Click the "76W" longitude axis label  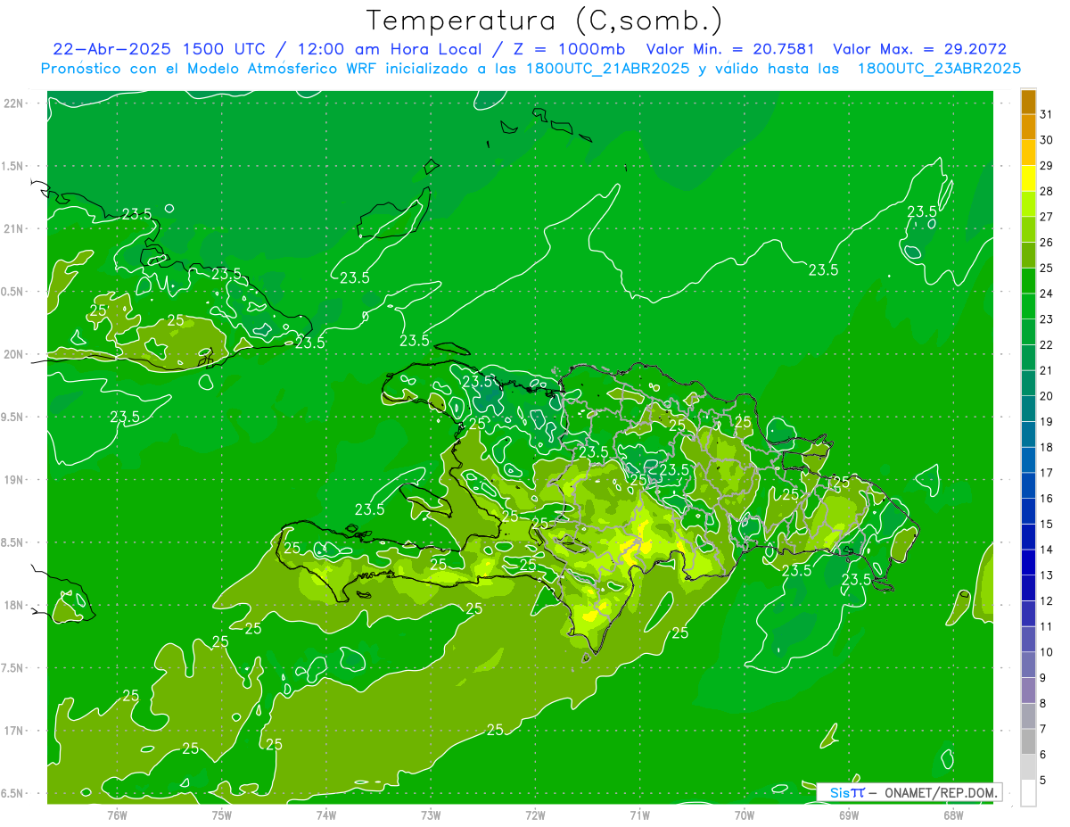117,815
